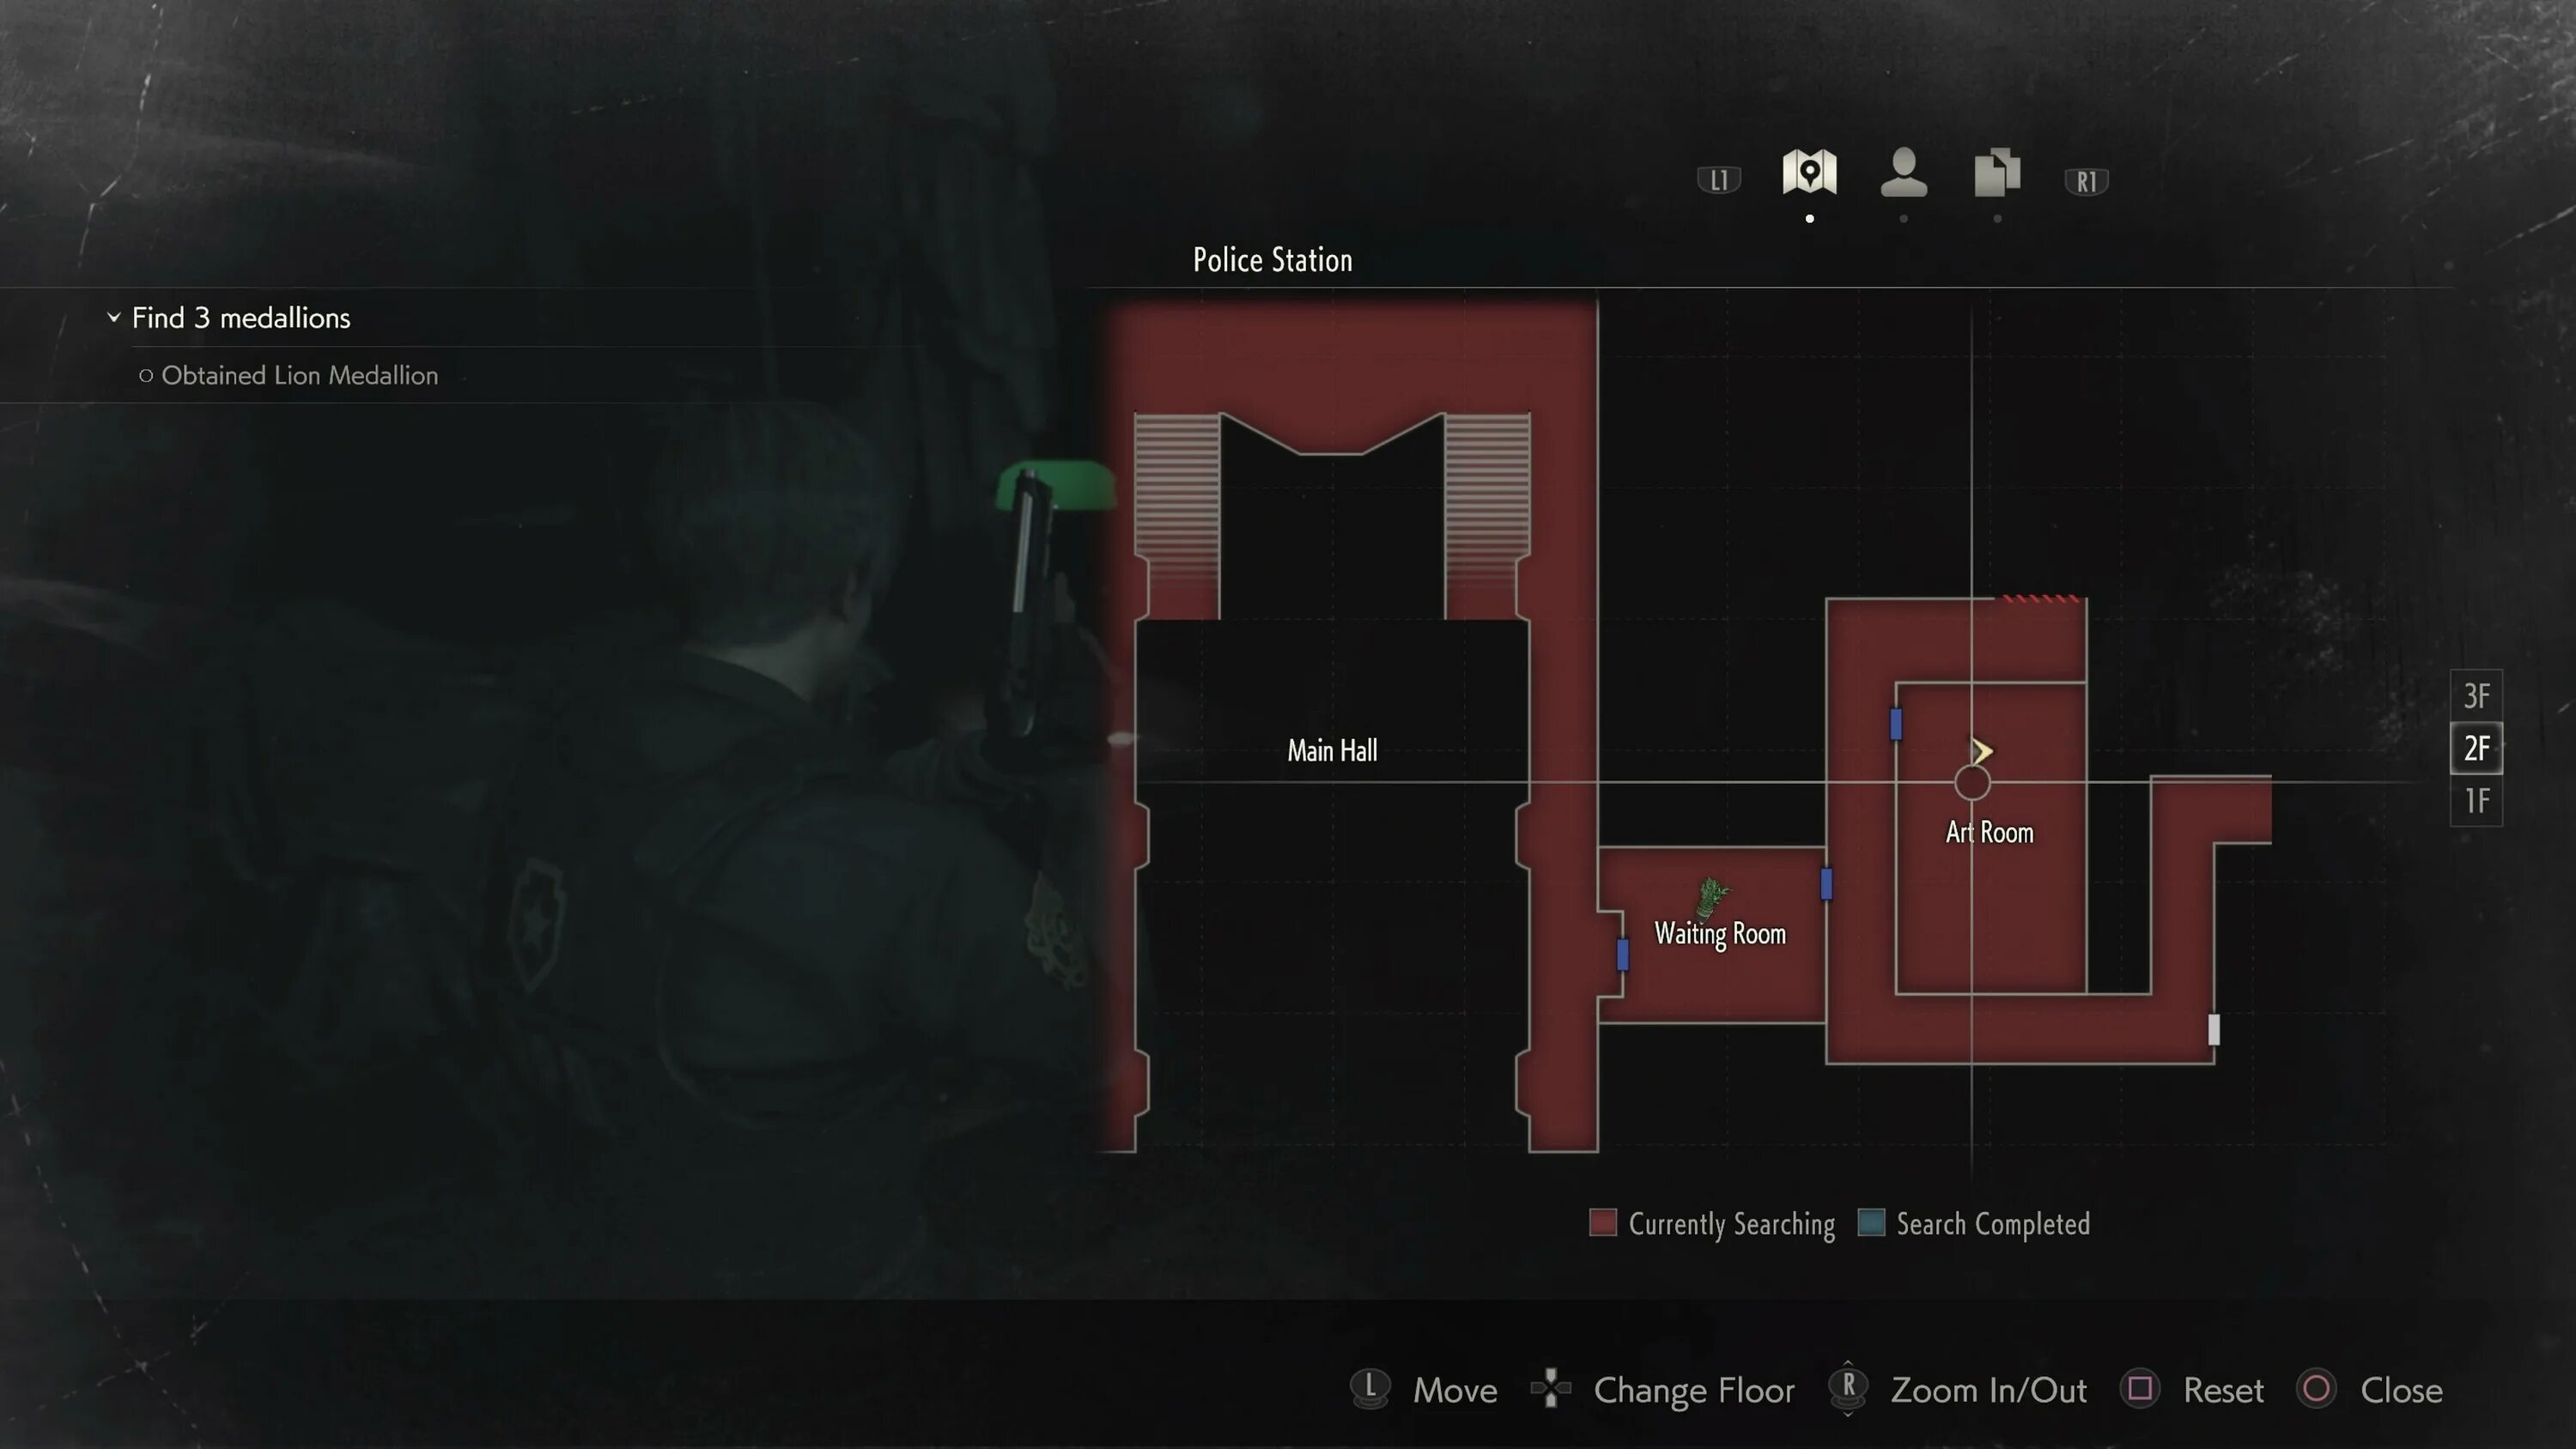Switch to 2F floor view

2476,749
